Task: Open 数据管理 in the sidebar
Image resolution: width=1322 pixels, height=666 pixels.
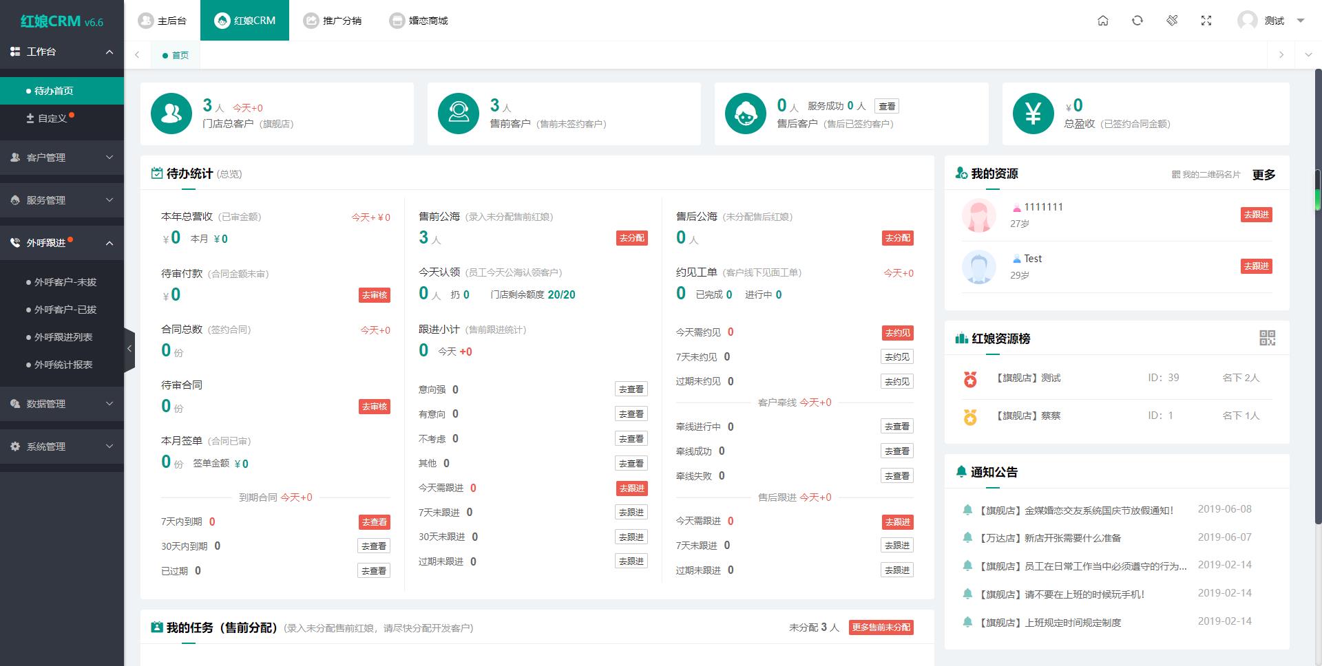Action: pos(14,404)
